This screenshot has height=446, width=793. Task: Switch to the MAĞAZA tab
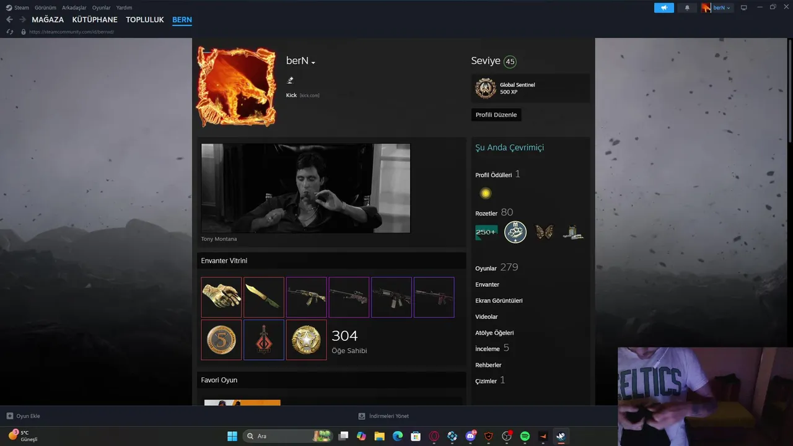pyautogui.click(x=48, y=20)
